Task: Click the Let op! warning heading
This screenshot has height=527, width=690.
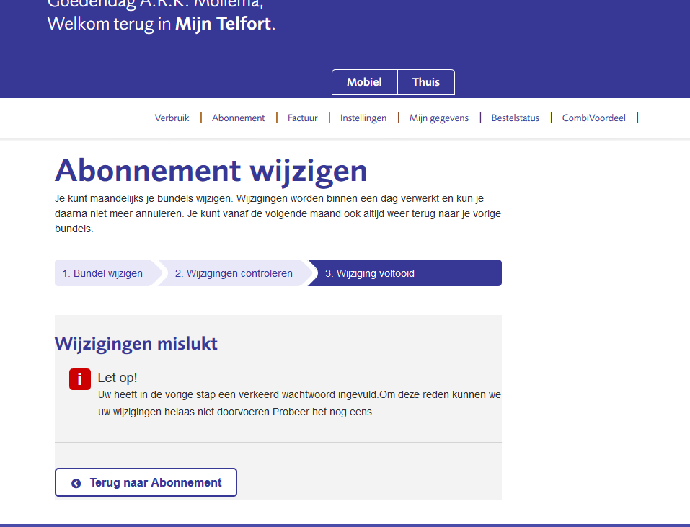Action: click(x=117, y=378)
